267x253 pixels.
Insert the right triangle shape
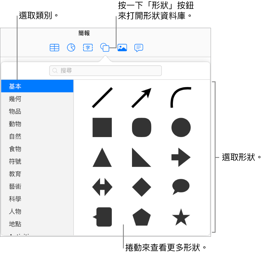point(142,157)
